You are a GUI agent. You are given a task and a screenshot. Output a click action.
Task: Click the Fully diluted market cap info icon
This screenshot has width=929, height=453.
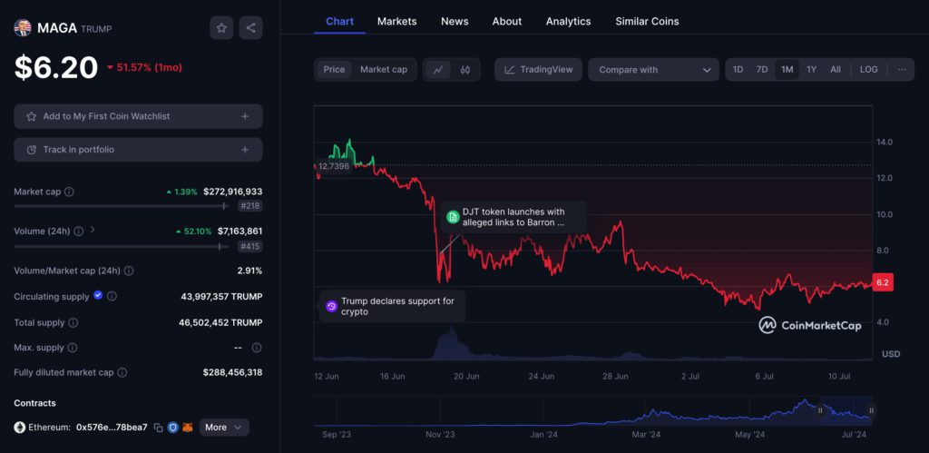(122, 373)
